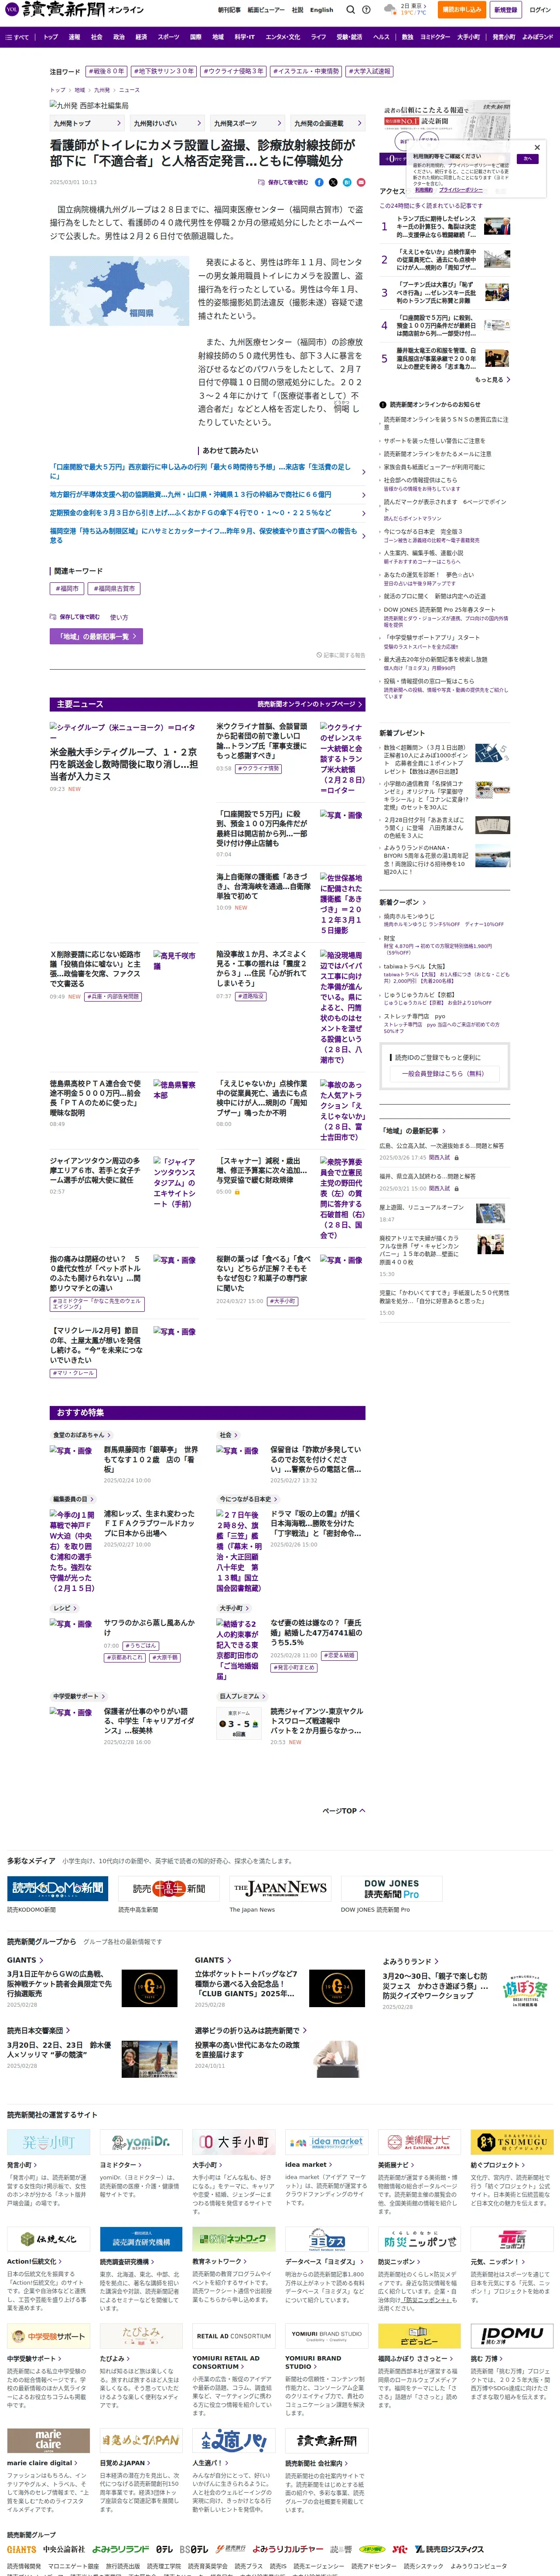This screenshot has height=2576, width=560.
Task: Open the 米金融大手シティグループ headline in 主要ニュース
Action: click(124, 764)
